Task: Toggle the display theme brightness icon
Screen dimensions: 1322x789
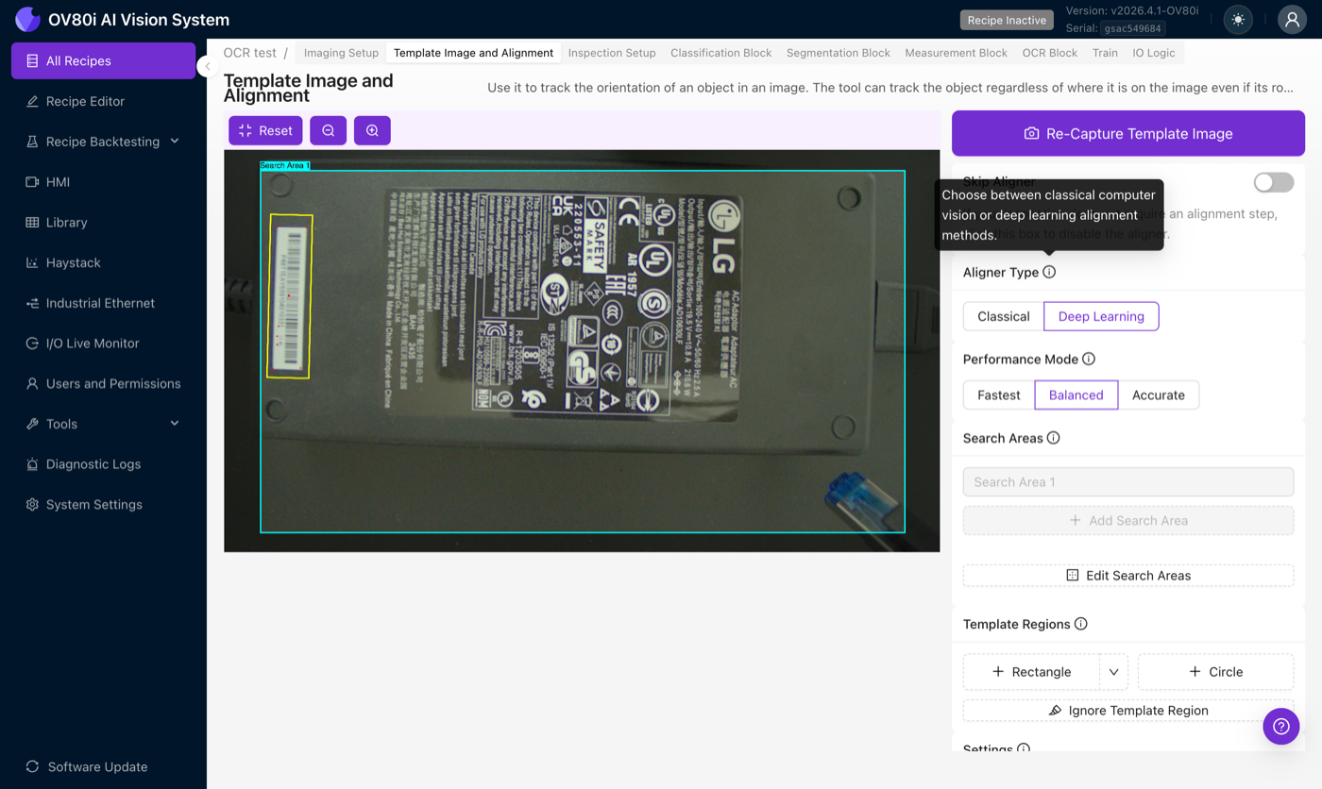Action: click(x=1238, y=19)
